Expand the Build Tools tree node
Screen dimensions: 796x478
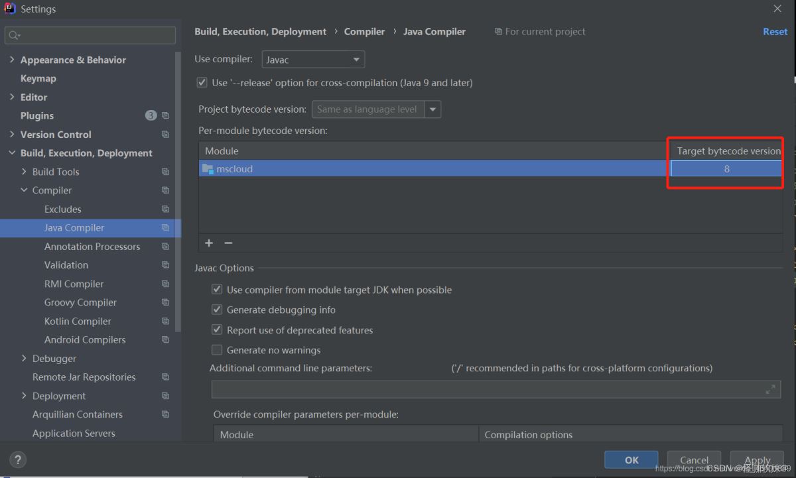pos(25,172)
